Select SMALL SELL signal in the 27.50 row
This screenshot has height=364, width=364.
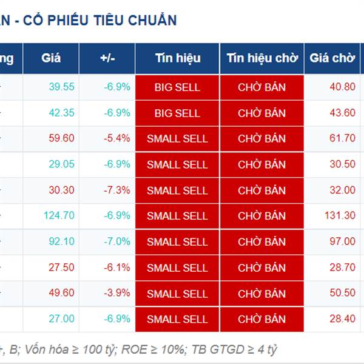pos(177,268)
